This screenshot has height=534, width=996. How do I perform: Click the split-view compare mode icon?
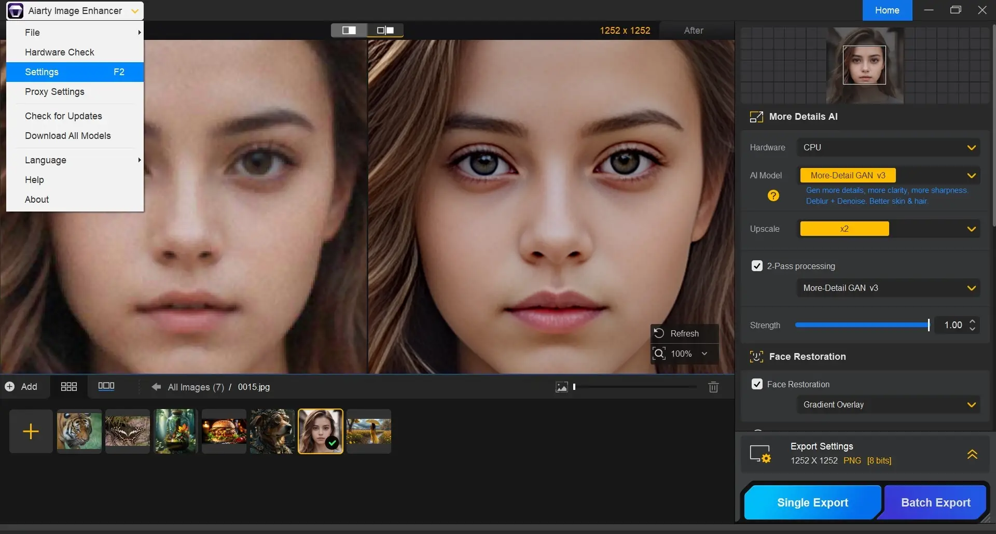coord(349,31)
